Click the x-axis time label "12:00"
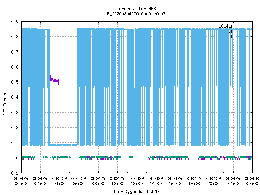260x195 pixels. click(x=136, y=184)
